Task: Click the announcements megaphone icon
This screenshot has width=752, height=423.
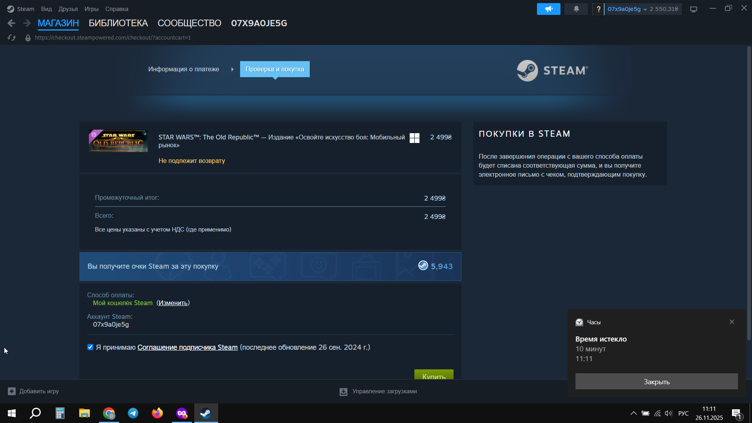Action: (548, 9)
